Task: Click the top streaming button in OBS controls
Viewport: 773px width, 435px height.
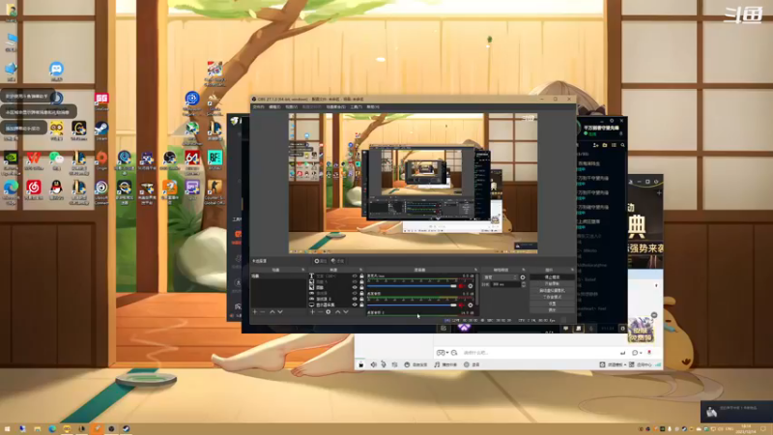Action: 552,277
